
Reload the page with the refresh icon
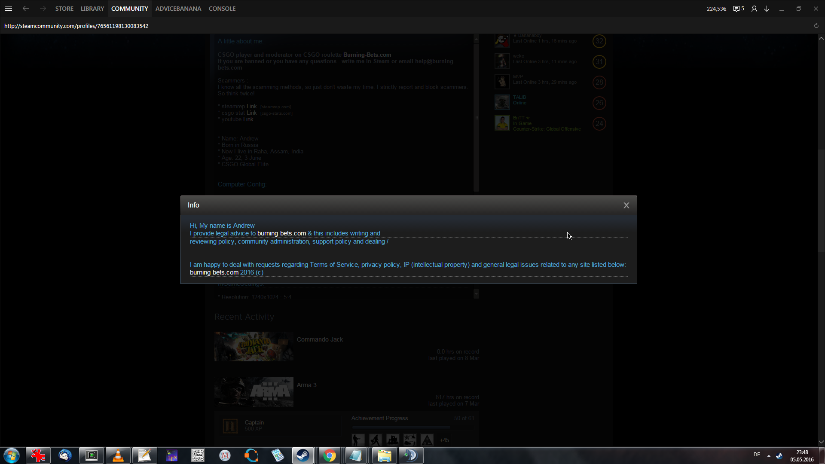[816, 26]
